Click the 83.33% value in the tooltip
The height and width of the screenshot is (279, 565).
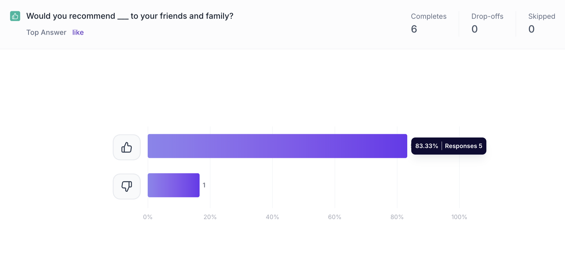pyautogui.click(x=426, y=146)
